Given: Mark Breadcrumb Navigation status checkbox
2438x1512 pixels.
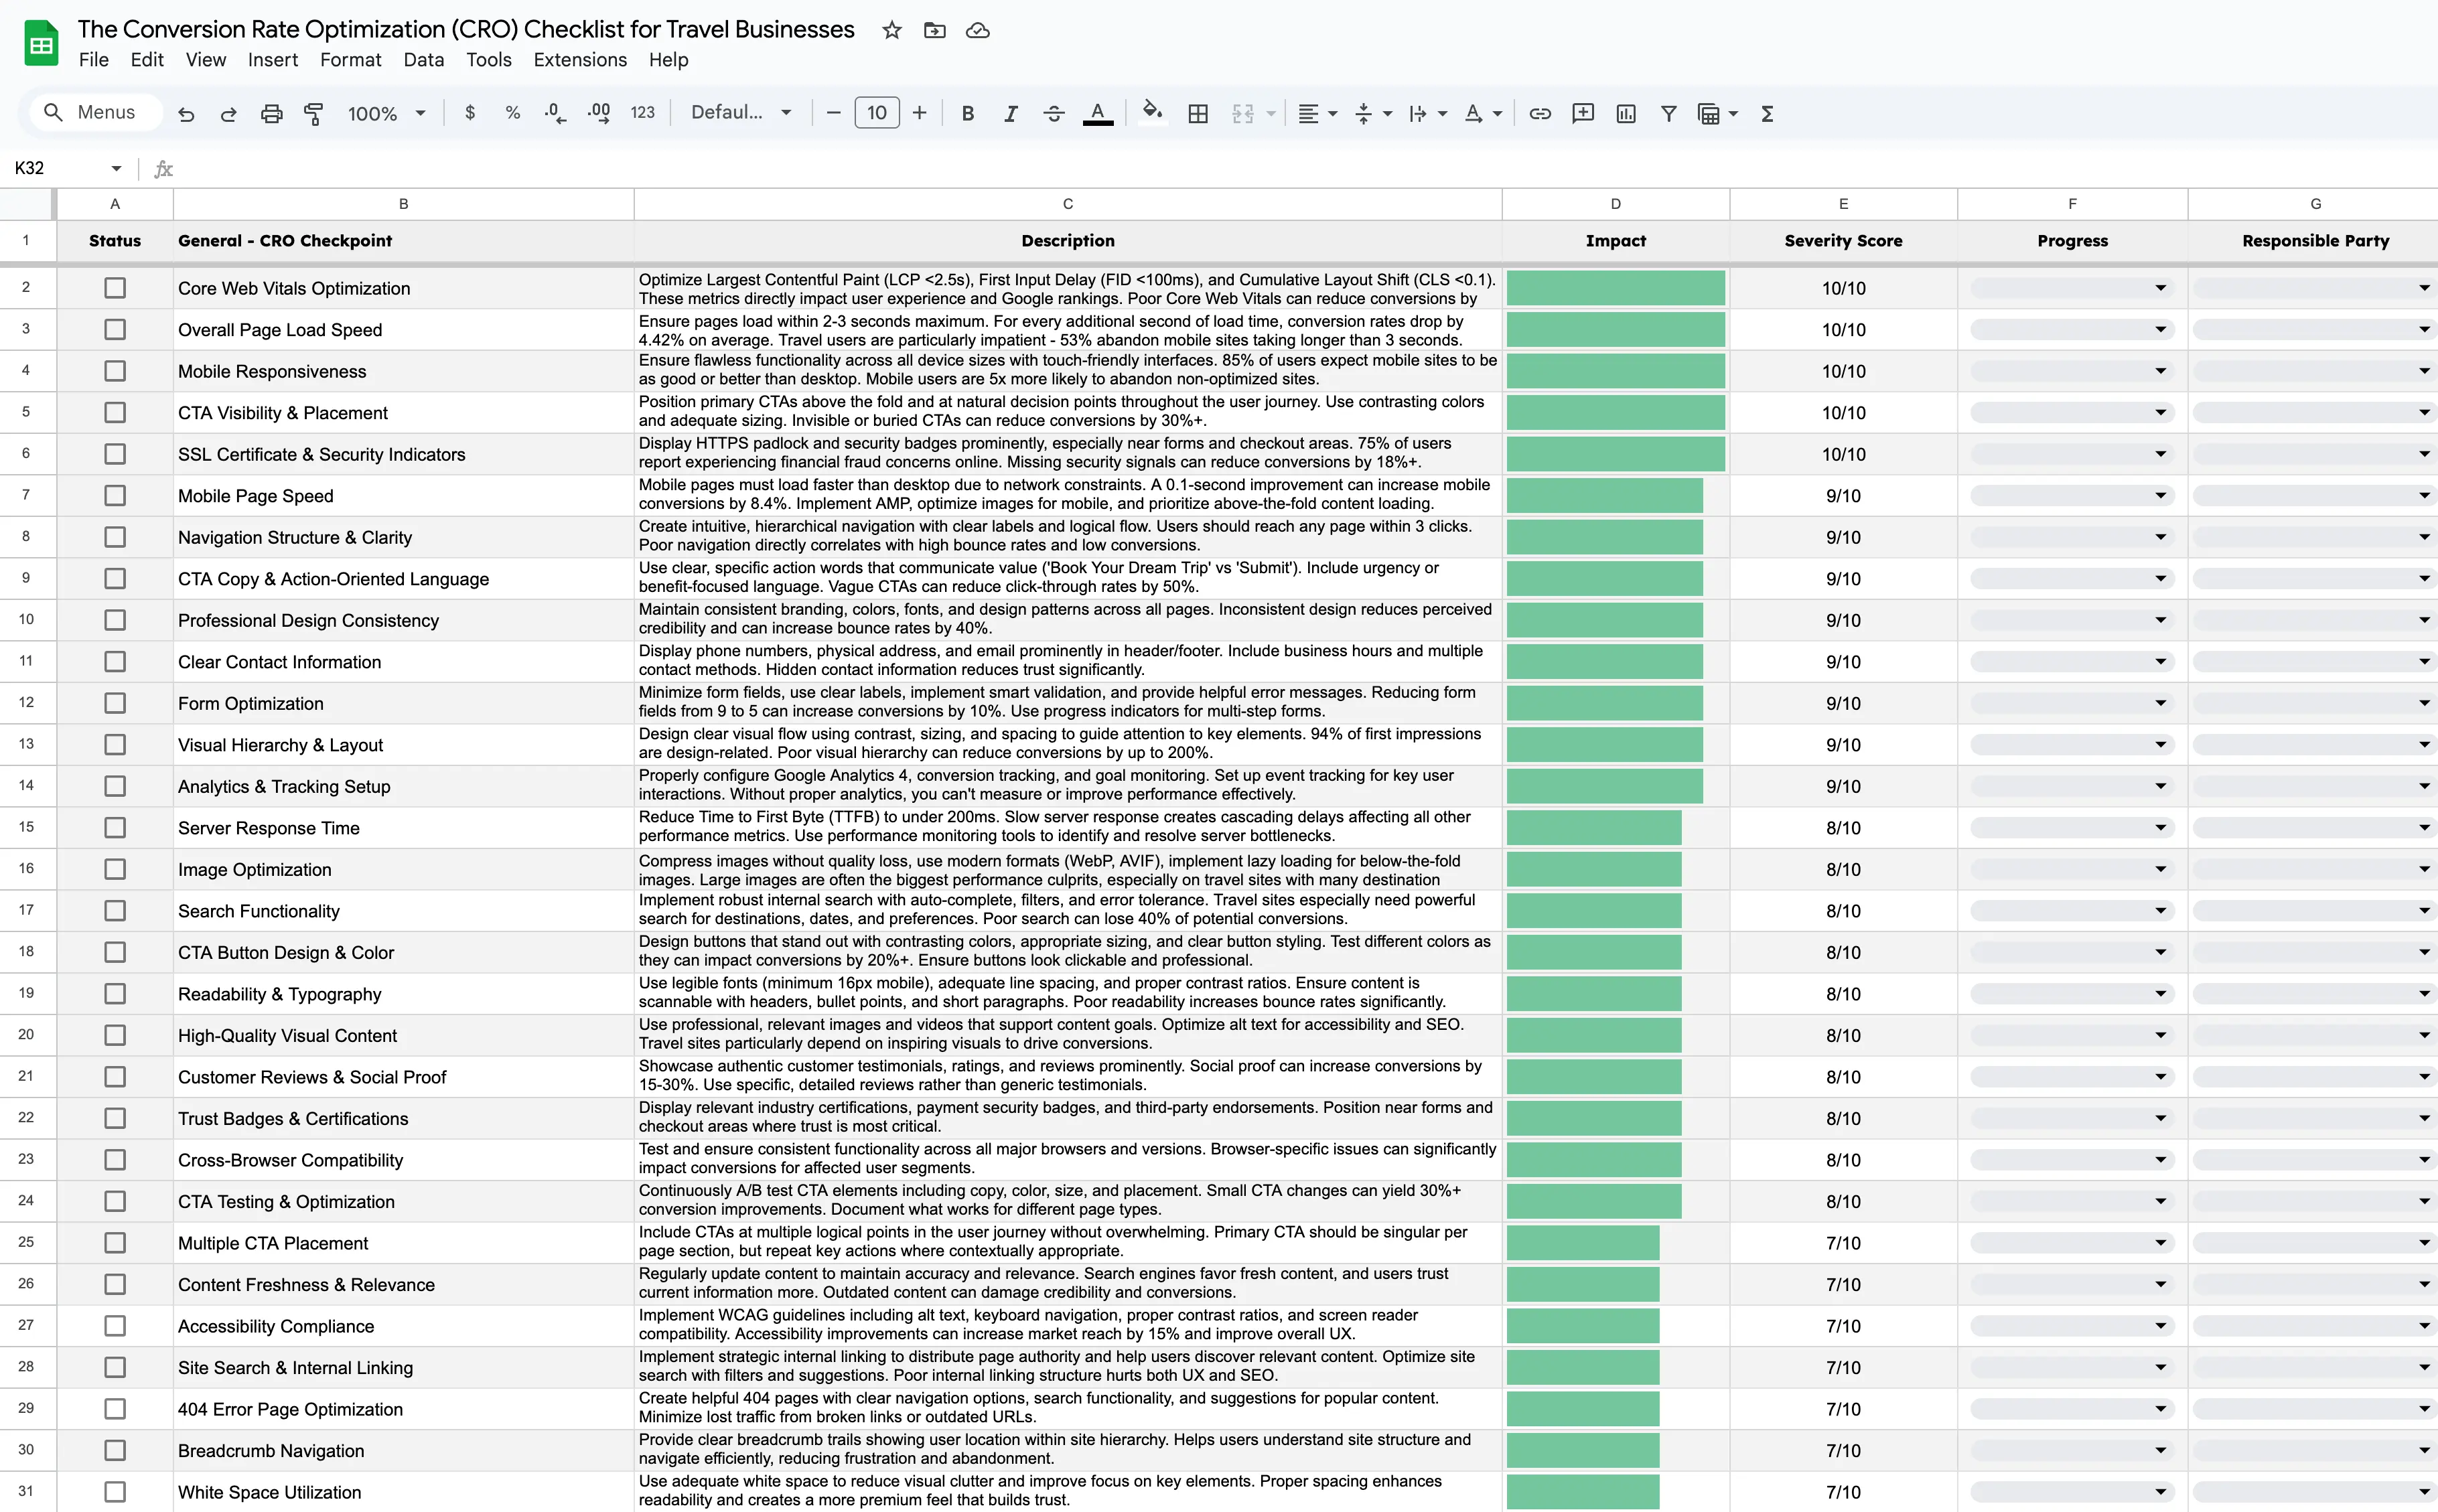Looking at the screenshot, I should [x=115, y=1450].
